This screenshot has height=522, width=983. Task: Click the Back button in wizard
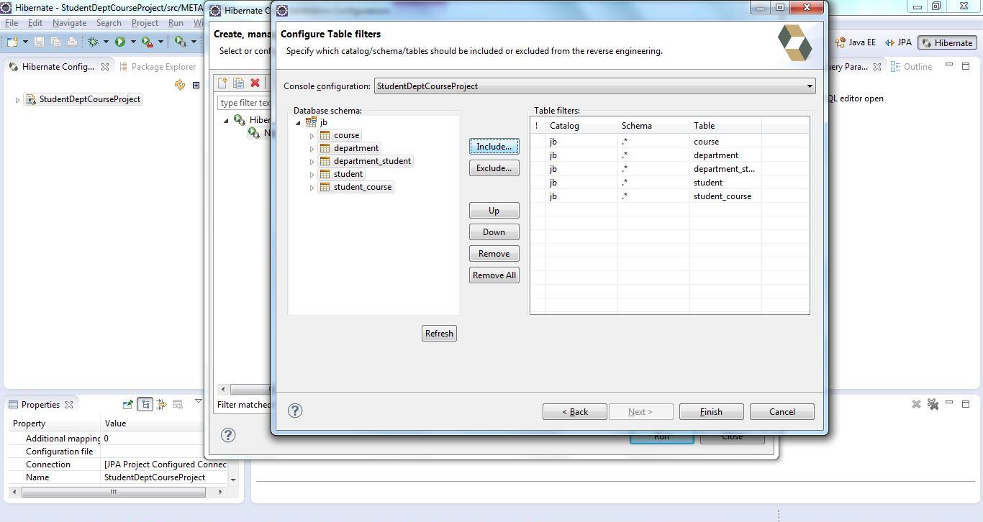574,412
